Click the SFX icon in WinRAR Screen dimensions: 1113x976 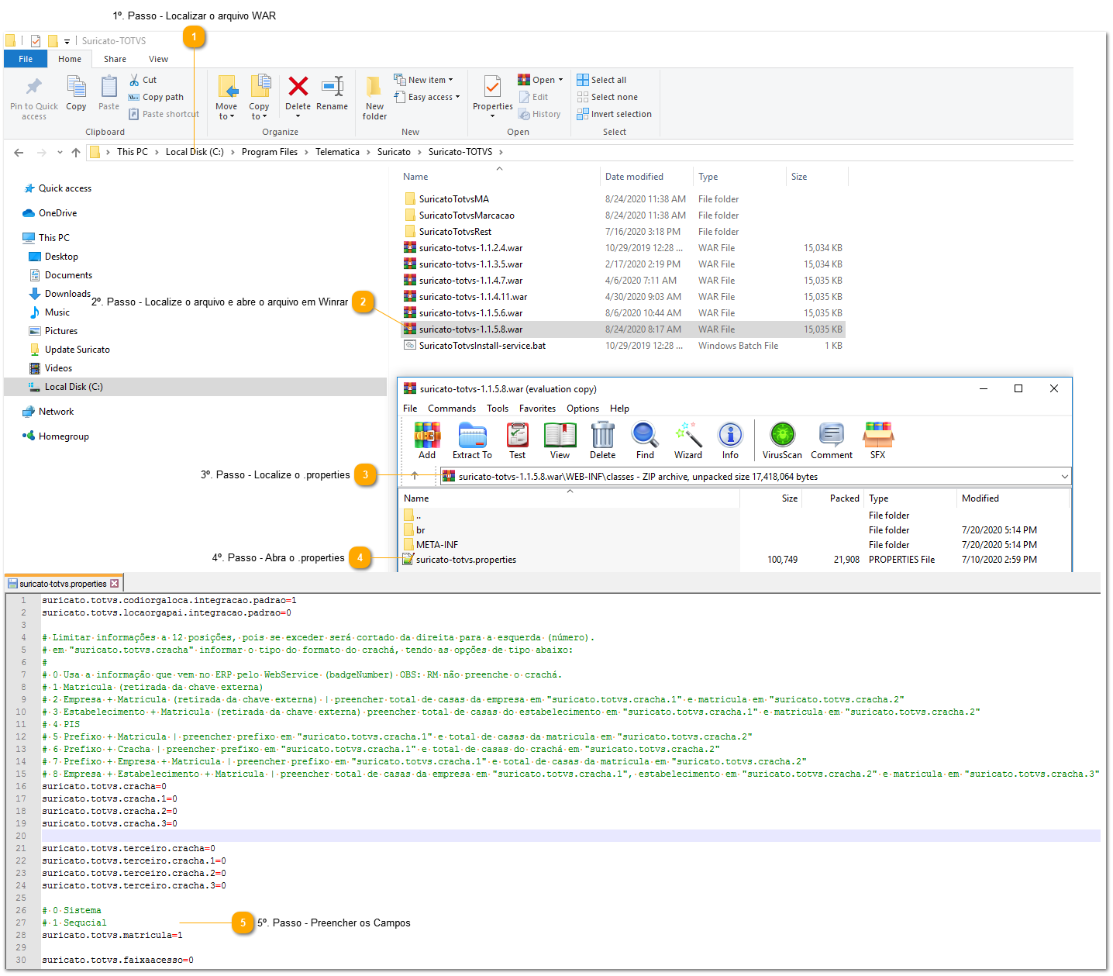(x=878, y=436)
